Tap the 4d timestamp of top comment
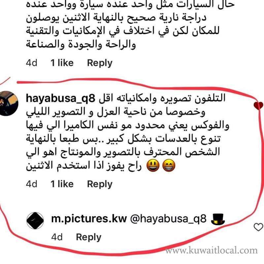This screenshot has width=264, height=264. click(x=31, y=63)
